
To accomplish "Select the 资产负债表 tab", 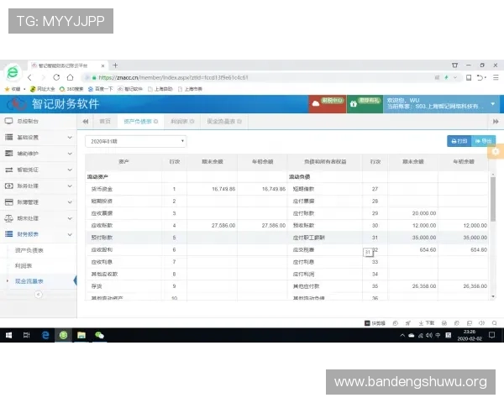I will tap(140, 122).
